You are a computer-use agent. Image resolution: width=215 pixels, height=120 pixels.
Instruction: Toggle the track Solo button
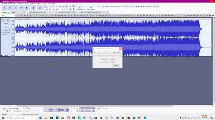point(8,21)
